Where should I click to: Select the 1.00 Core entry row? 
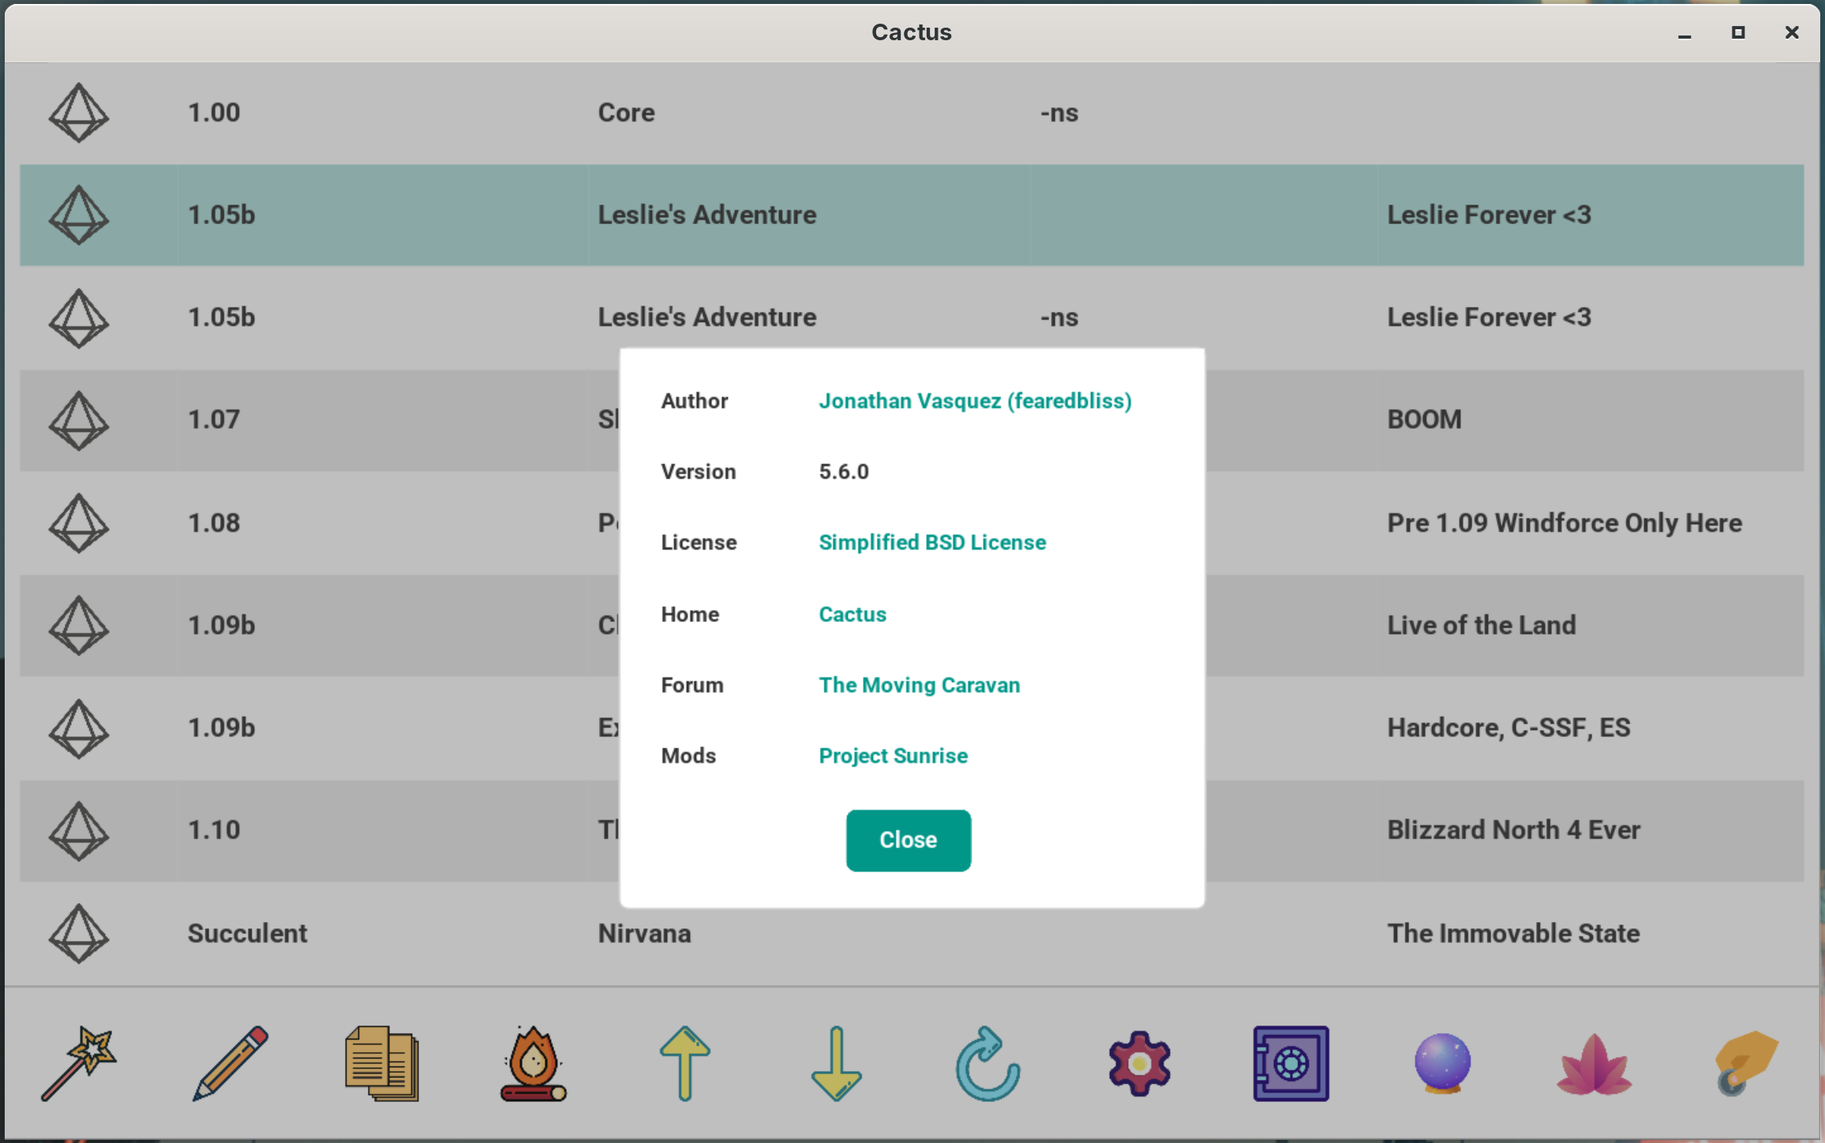pos(912,113)
